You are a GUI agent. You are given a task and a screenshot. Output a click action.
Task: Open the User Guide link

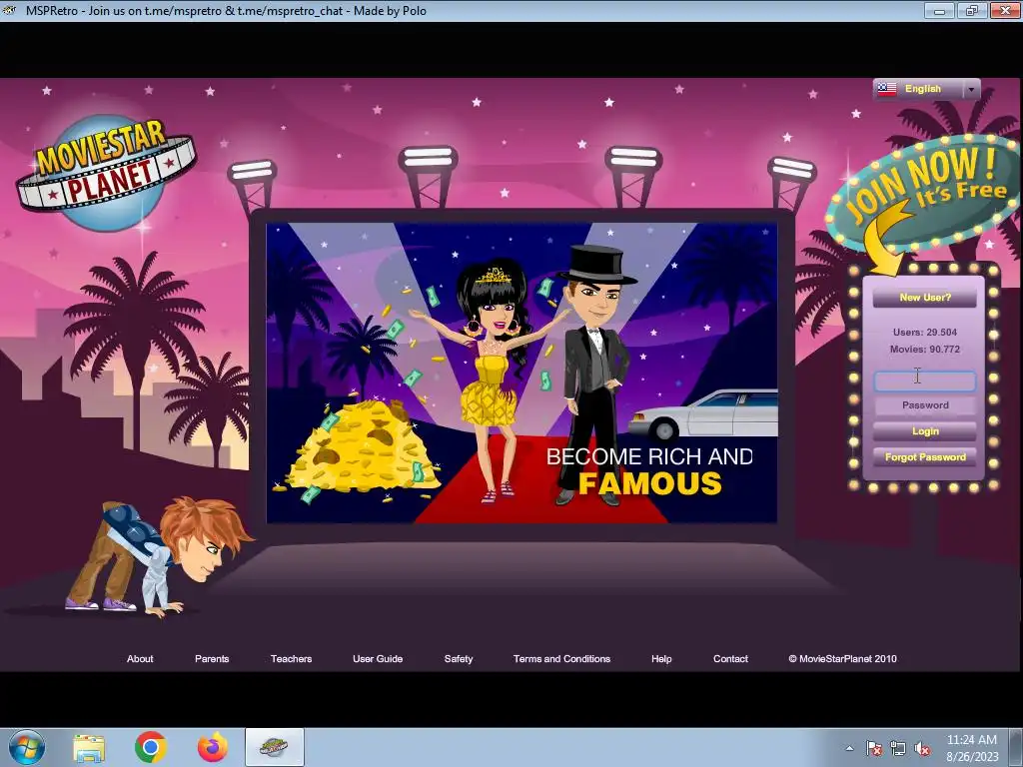click(x=377, y=659)
